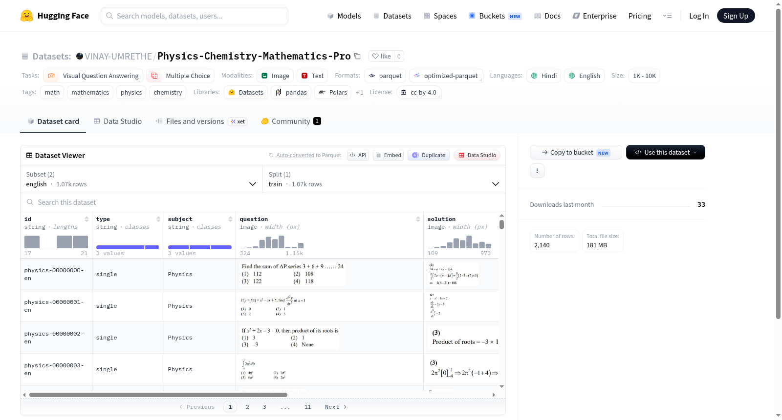
Task: Open the navigation more-options menu icon
Action: [667, 16]
